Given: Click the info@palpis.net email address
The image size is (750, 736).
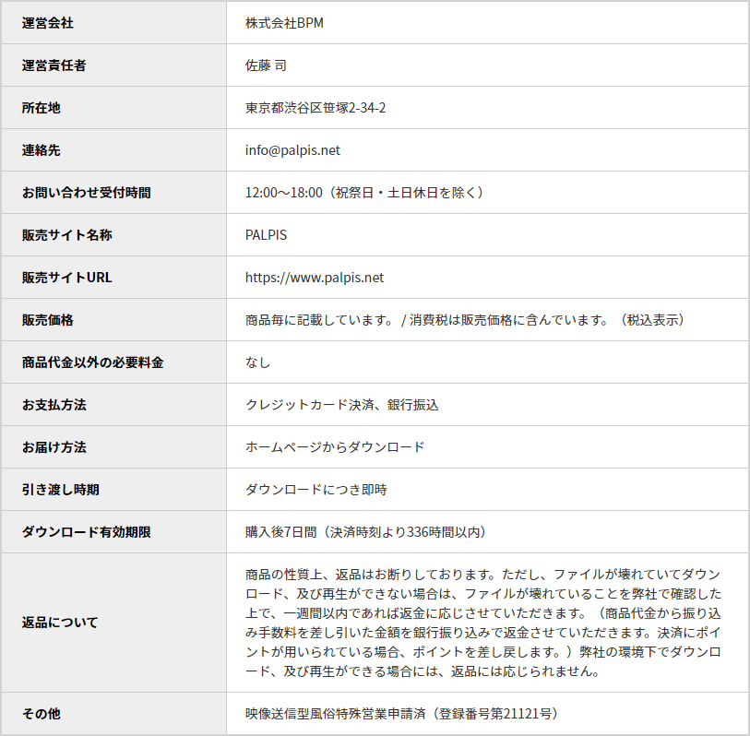Looking at the screenshot, I should (x=292, y=150).
